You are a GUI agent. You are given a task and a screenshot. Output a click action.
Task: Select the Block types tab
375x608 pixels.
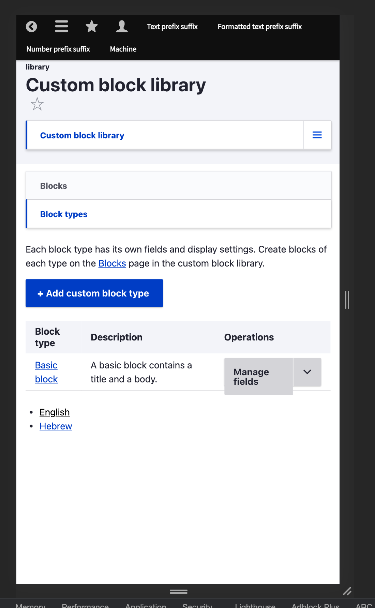pos(64,214)
